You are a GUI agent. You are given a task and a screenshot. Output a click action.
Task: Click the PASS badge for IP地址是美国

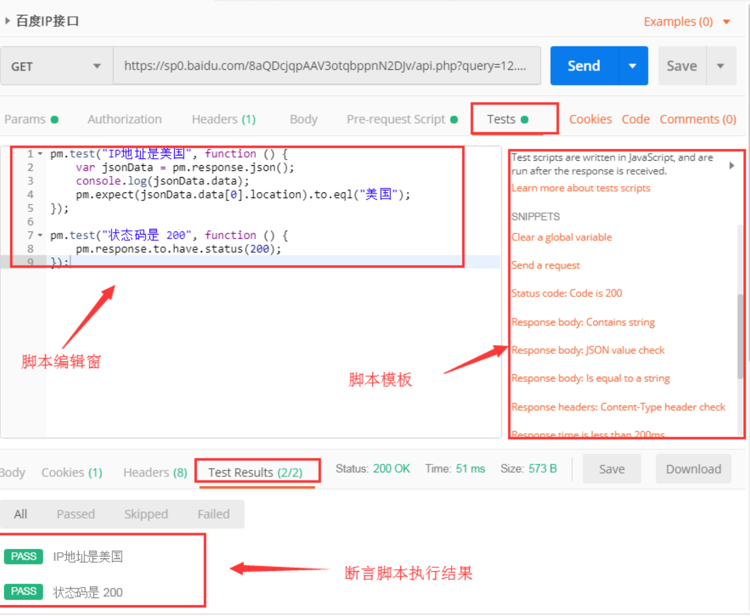[x=24, y=556]
